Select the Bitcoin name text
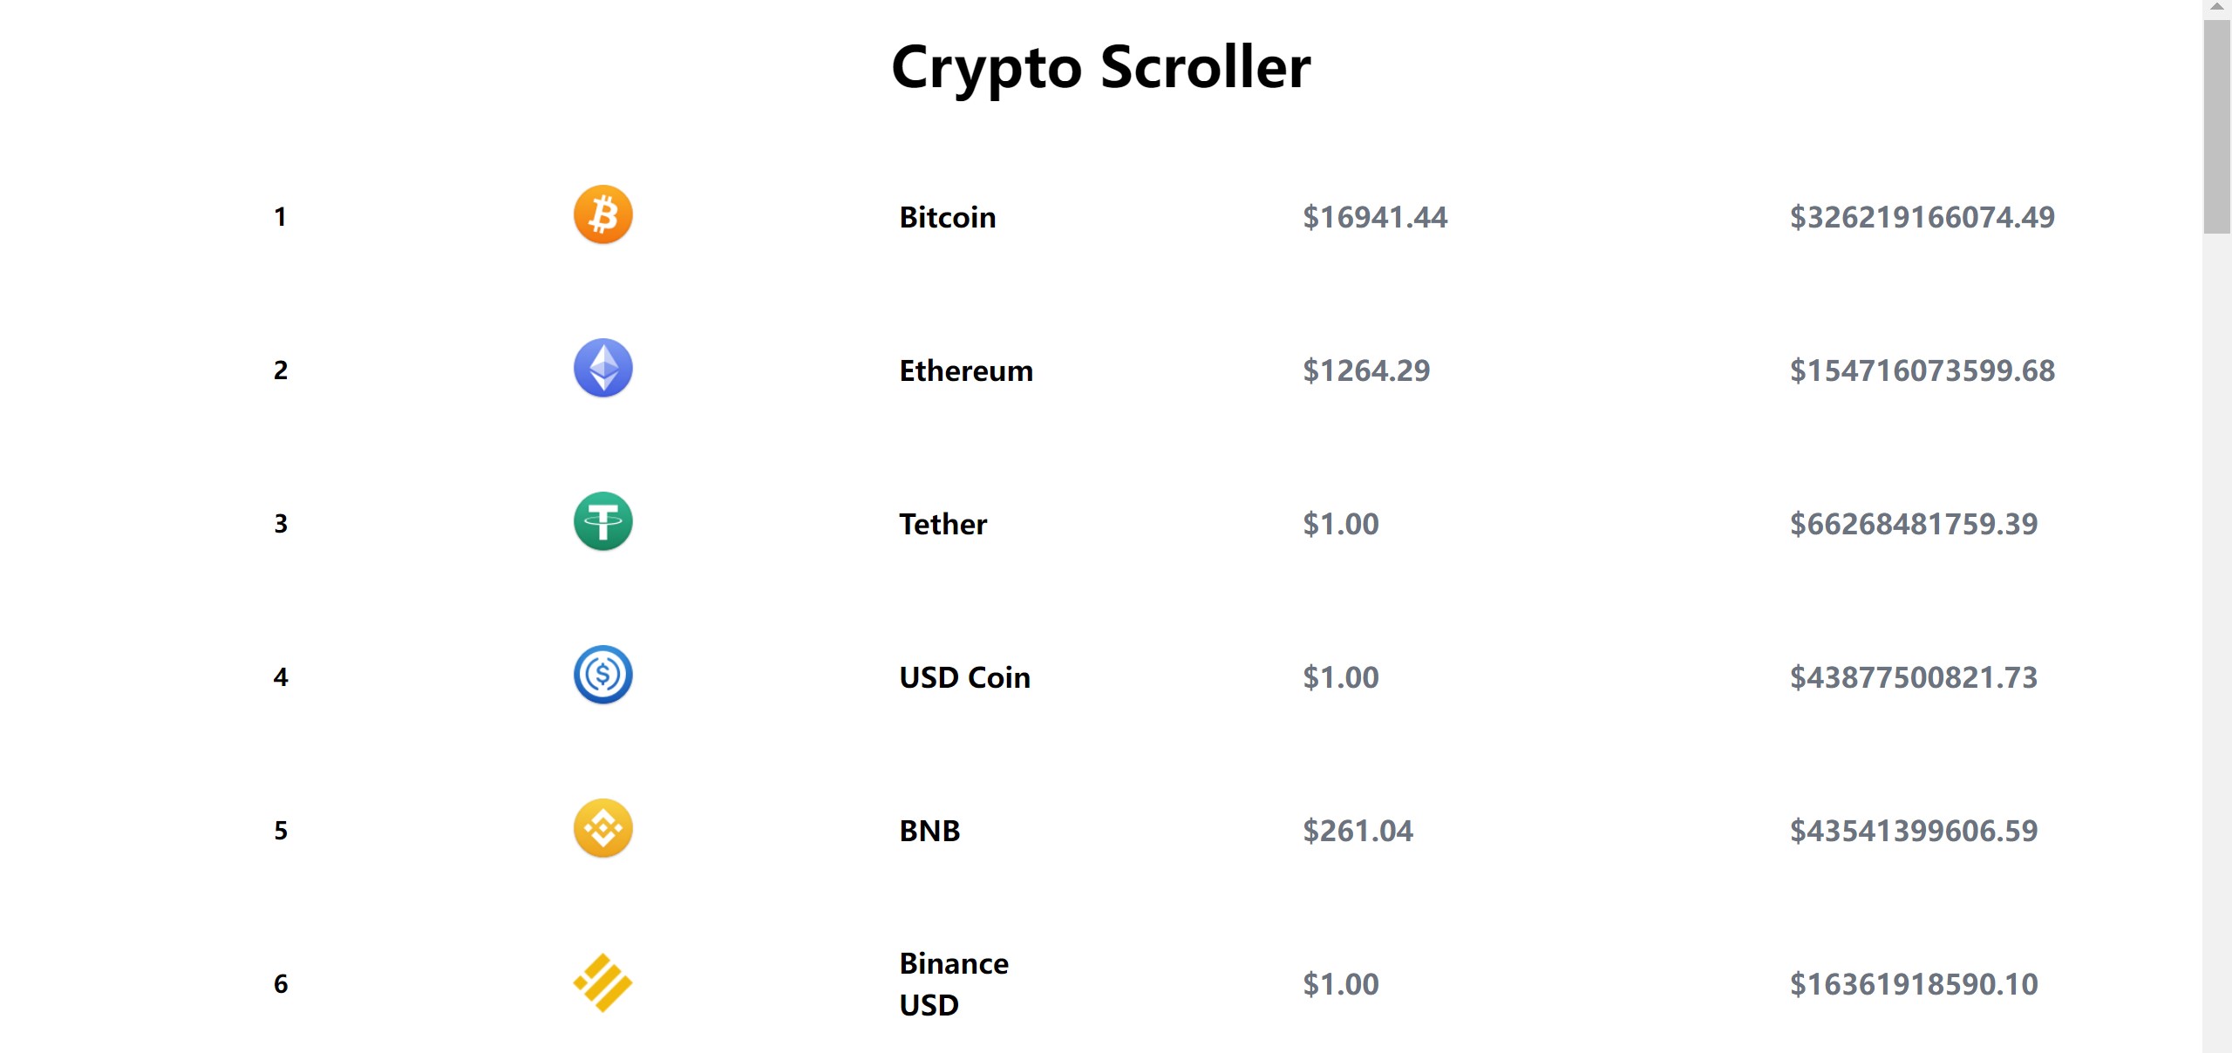2232x1053 pixels. click(x=947, y=217)
